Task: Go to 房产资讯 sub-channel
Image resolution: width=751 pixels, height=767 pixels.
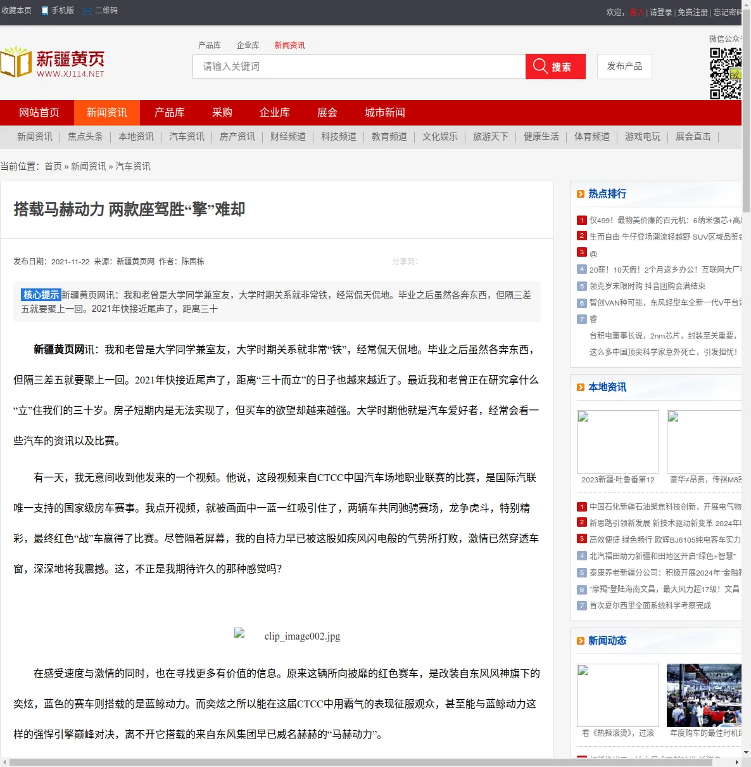Action: (237, 137)
